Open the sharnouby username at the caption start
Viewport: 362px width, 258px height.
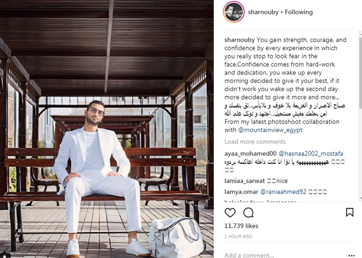point(240,40)
